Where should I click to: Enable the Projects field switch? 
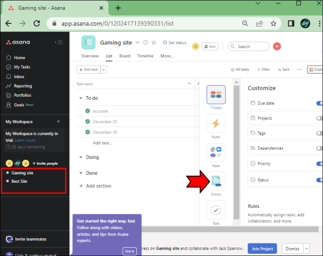pos(320,118)
